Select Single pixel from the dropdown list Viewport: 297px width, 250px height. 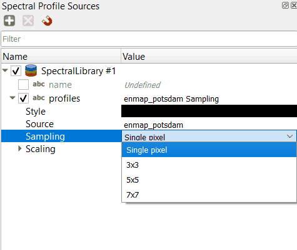click(209, 150)
